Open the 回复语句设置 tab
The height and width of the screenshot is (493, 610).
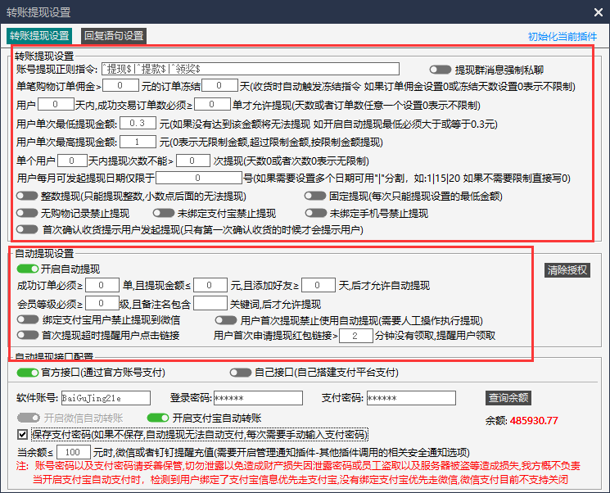pyautogui.click(x=113, y=35)
